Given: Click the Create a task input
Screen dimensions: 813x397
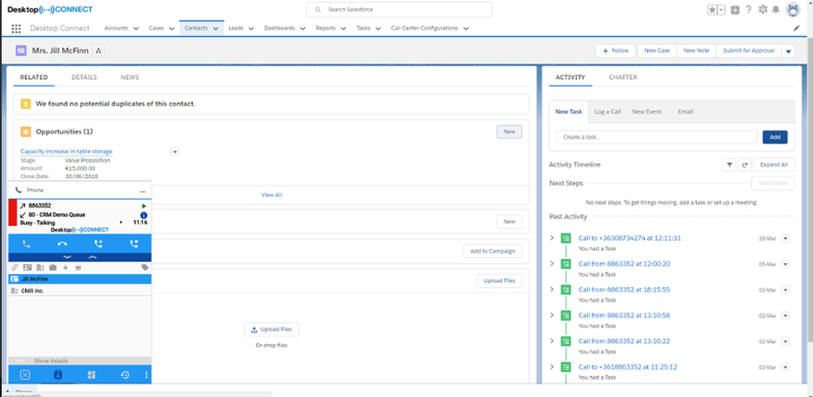Looking at the screenshot, I should pos(656,137).
